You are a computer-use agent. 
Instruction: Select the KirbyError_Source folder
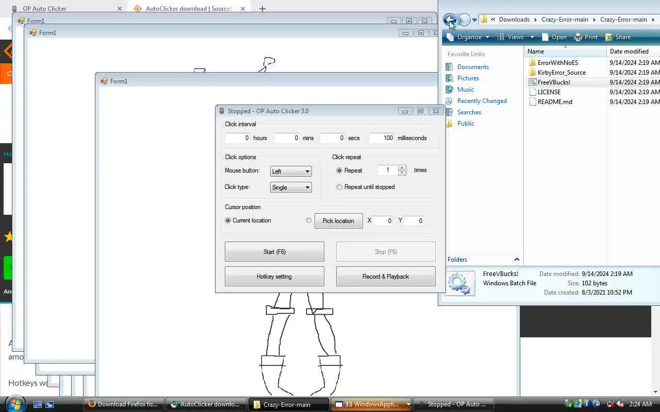[x=561, y=73]
